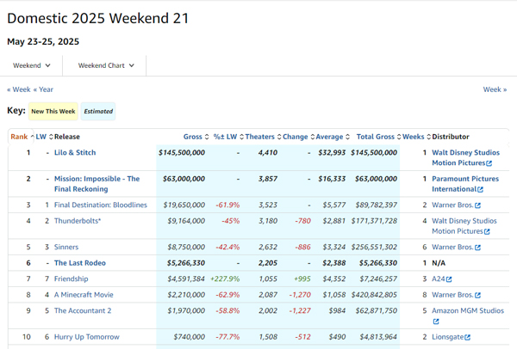Open Paramount Pictures International distributor link
This screenshot has width=517, height=349.
[x=465, y=184]
